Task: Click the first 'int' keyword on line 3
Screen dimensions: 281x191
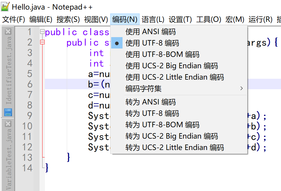Action: (x=96, y=53)
